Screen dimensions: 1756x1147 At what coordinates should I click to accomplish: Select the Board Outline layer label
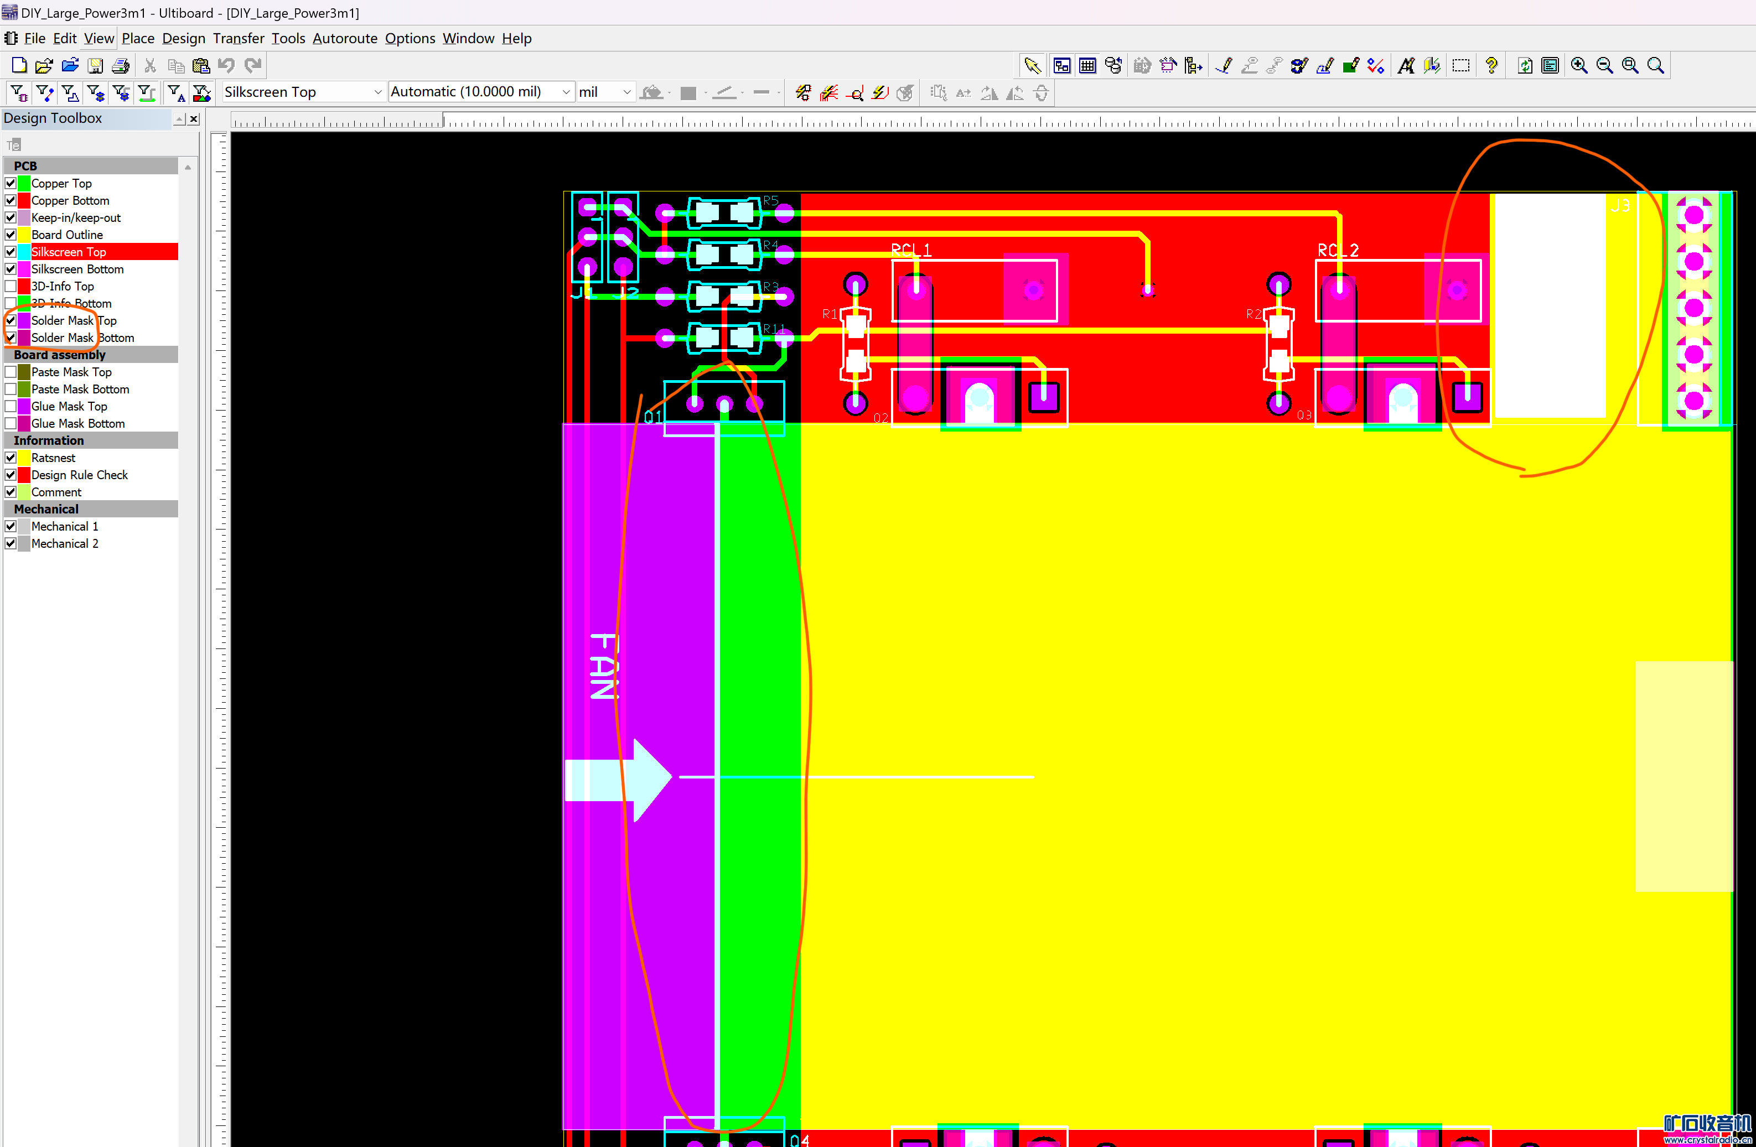[x=67, y=235]
